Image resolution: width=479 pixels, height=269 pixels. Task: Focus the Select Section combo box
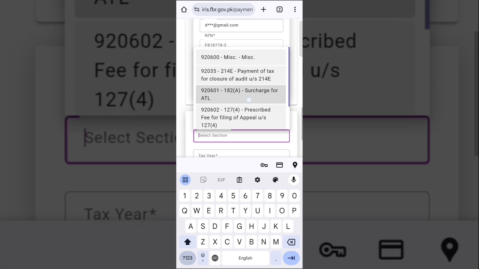pyautogui.click(x=241, y=136)
